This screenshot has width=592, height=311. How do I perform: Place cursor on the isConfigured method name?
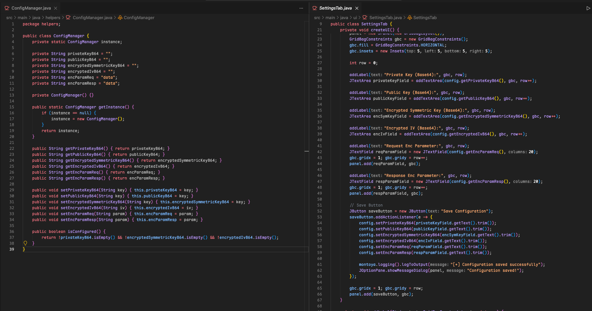click(x=82, y=232)
